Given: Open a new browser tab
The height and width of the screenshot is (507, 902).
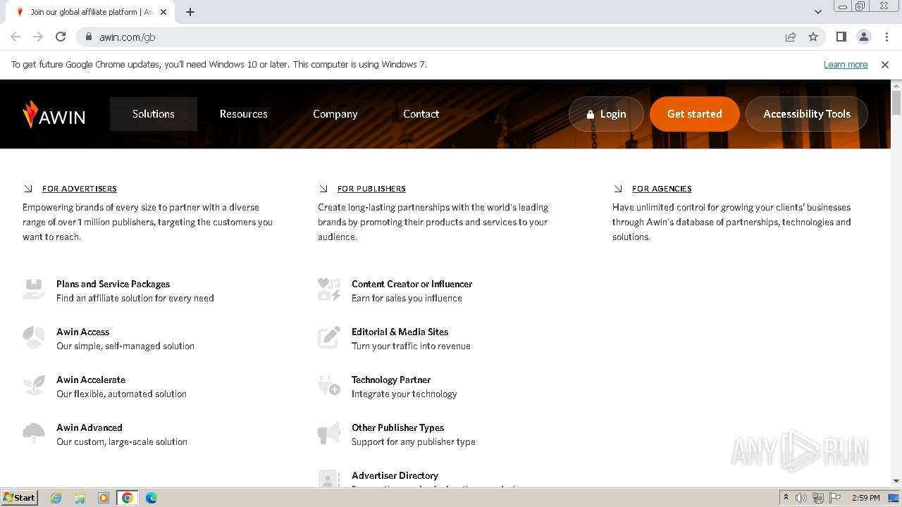Looking at the screenshot, I should pos(190,12).
